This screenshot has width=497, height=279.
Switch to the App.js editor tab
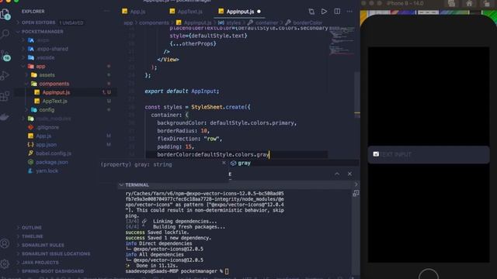click(x=134, y=12)
